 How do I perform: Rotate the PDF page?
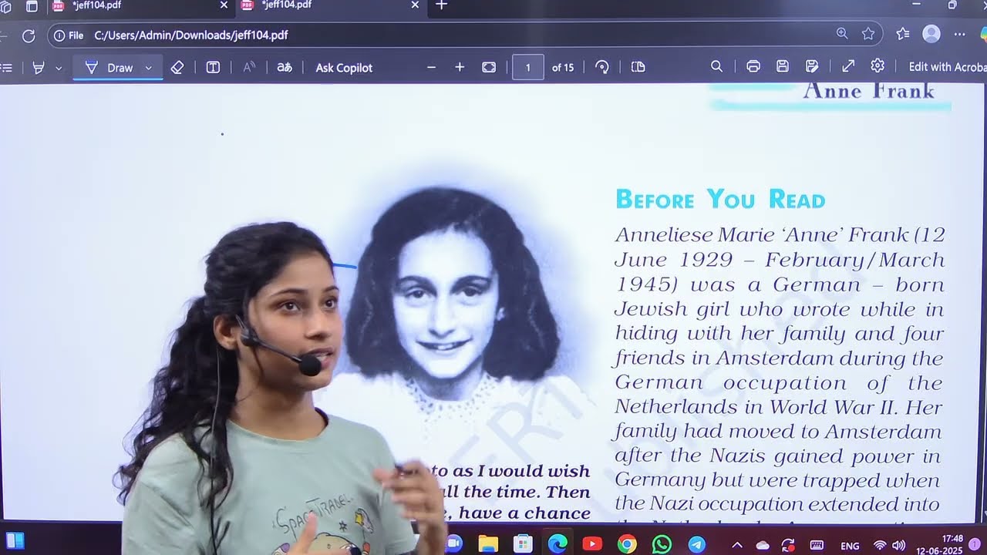(x=602, y=67)
